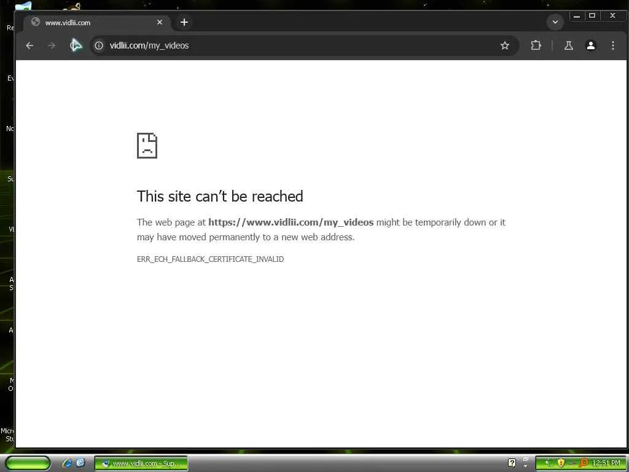
Task: Click the security shield tray icon
Action: [x=561, y=463]
